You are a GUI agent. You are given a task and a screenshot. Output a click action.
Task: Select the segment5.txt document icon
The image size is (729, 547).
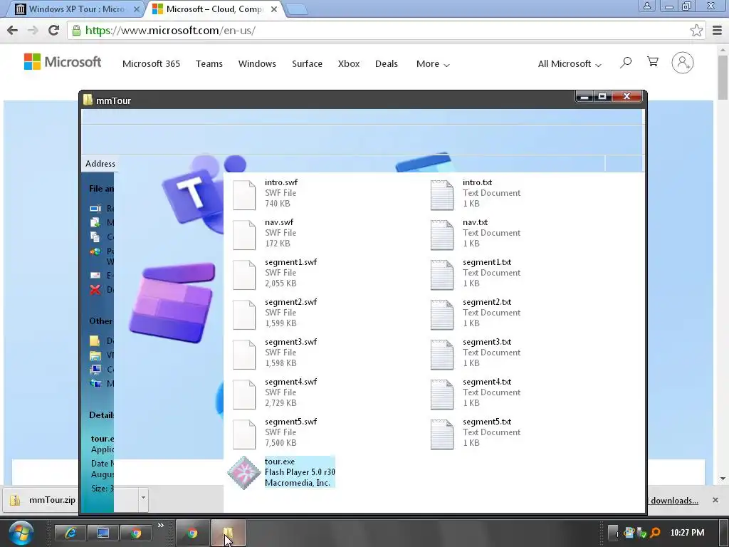pos(442,434)
